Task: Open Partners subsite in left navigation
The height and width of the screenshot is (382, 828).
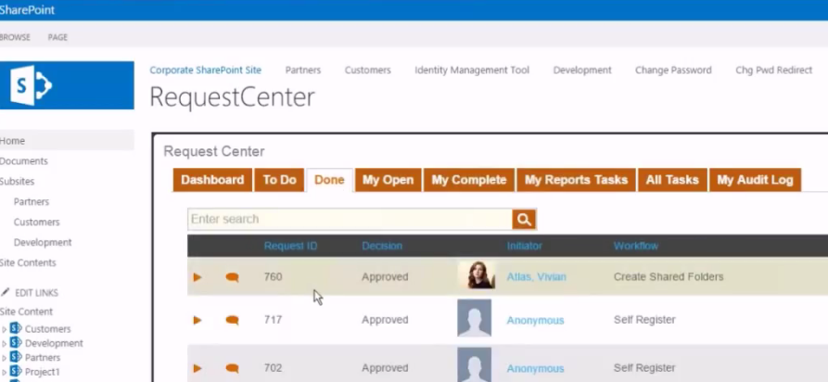Action: 32,202
